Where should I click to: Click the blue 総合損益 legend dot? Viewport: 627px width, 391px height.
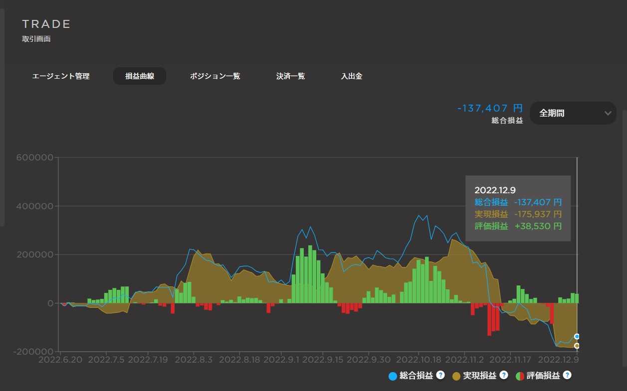[x=393, y=376]
